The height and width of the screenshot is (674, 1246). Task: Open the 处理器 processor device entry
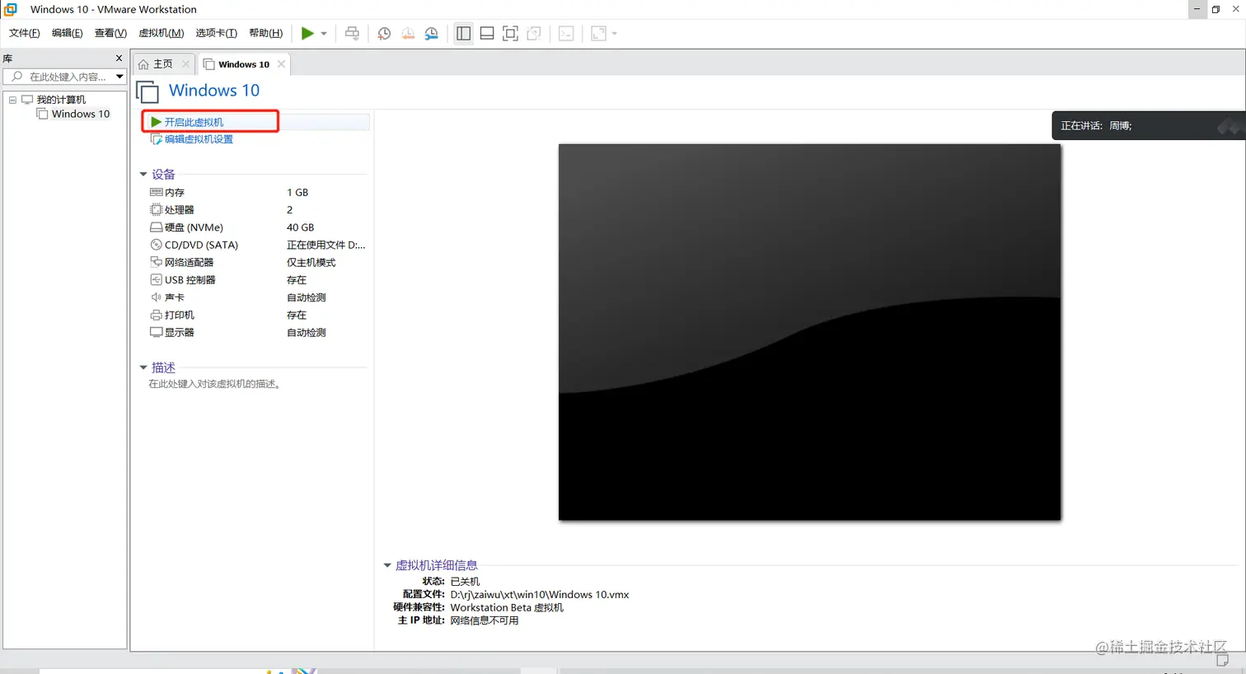point(180,210)
